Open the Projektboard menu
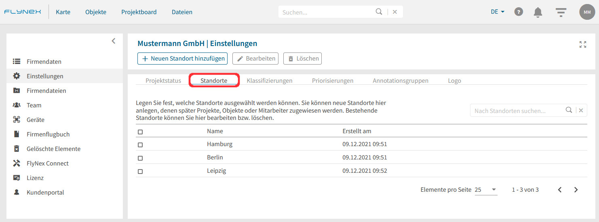This screenshot has width=599, height=222. 139,12
